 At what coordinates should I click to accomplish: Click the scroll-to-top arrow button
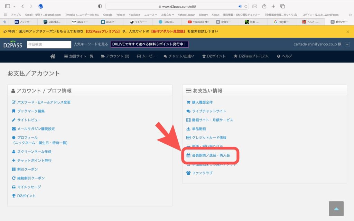336,209
